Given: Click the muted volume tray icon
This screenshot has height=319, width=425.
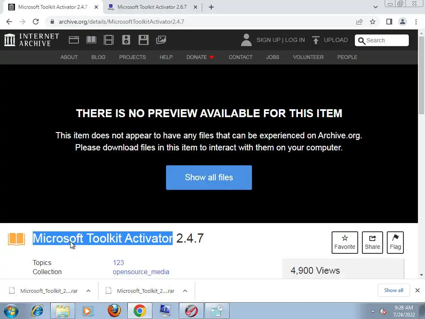Looking at the screenshot, I should 383,312.
